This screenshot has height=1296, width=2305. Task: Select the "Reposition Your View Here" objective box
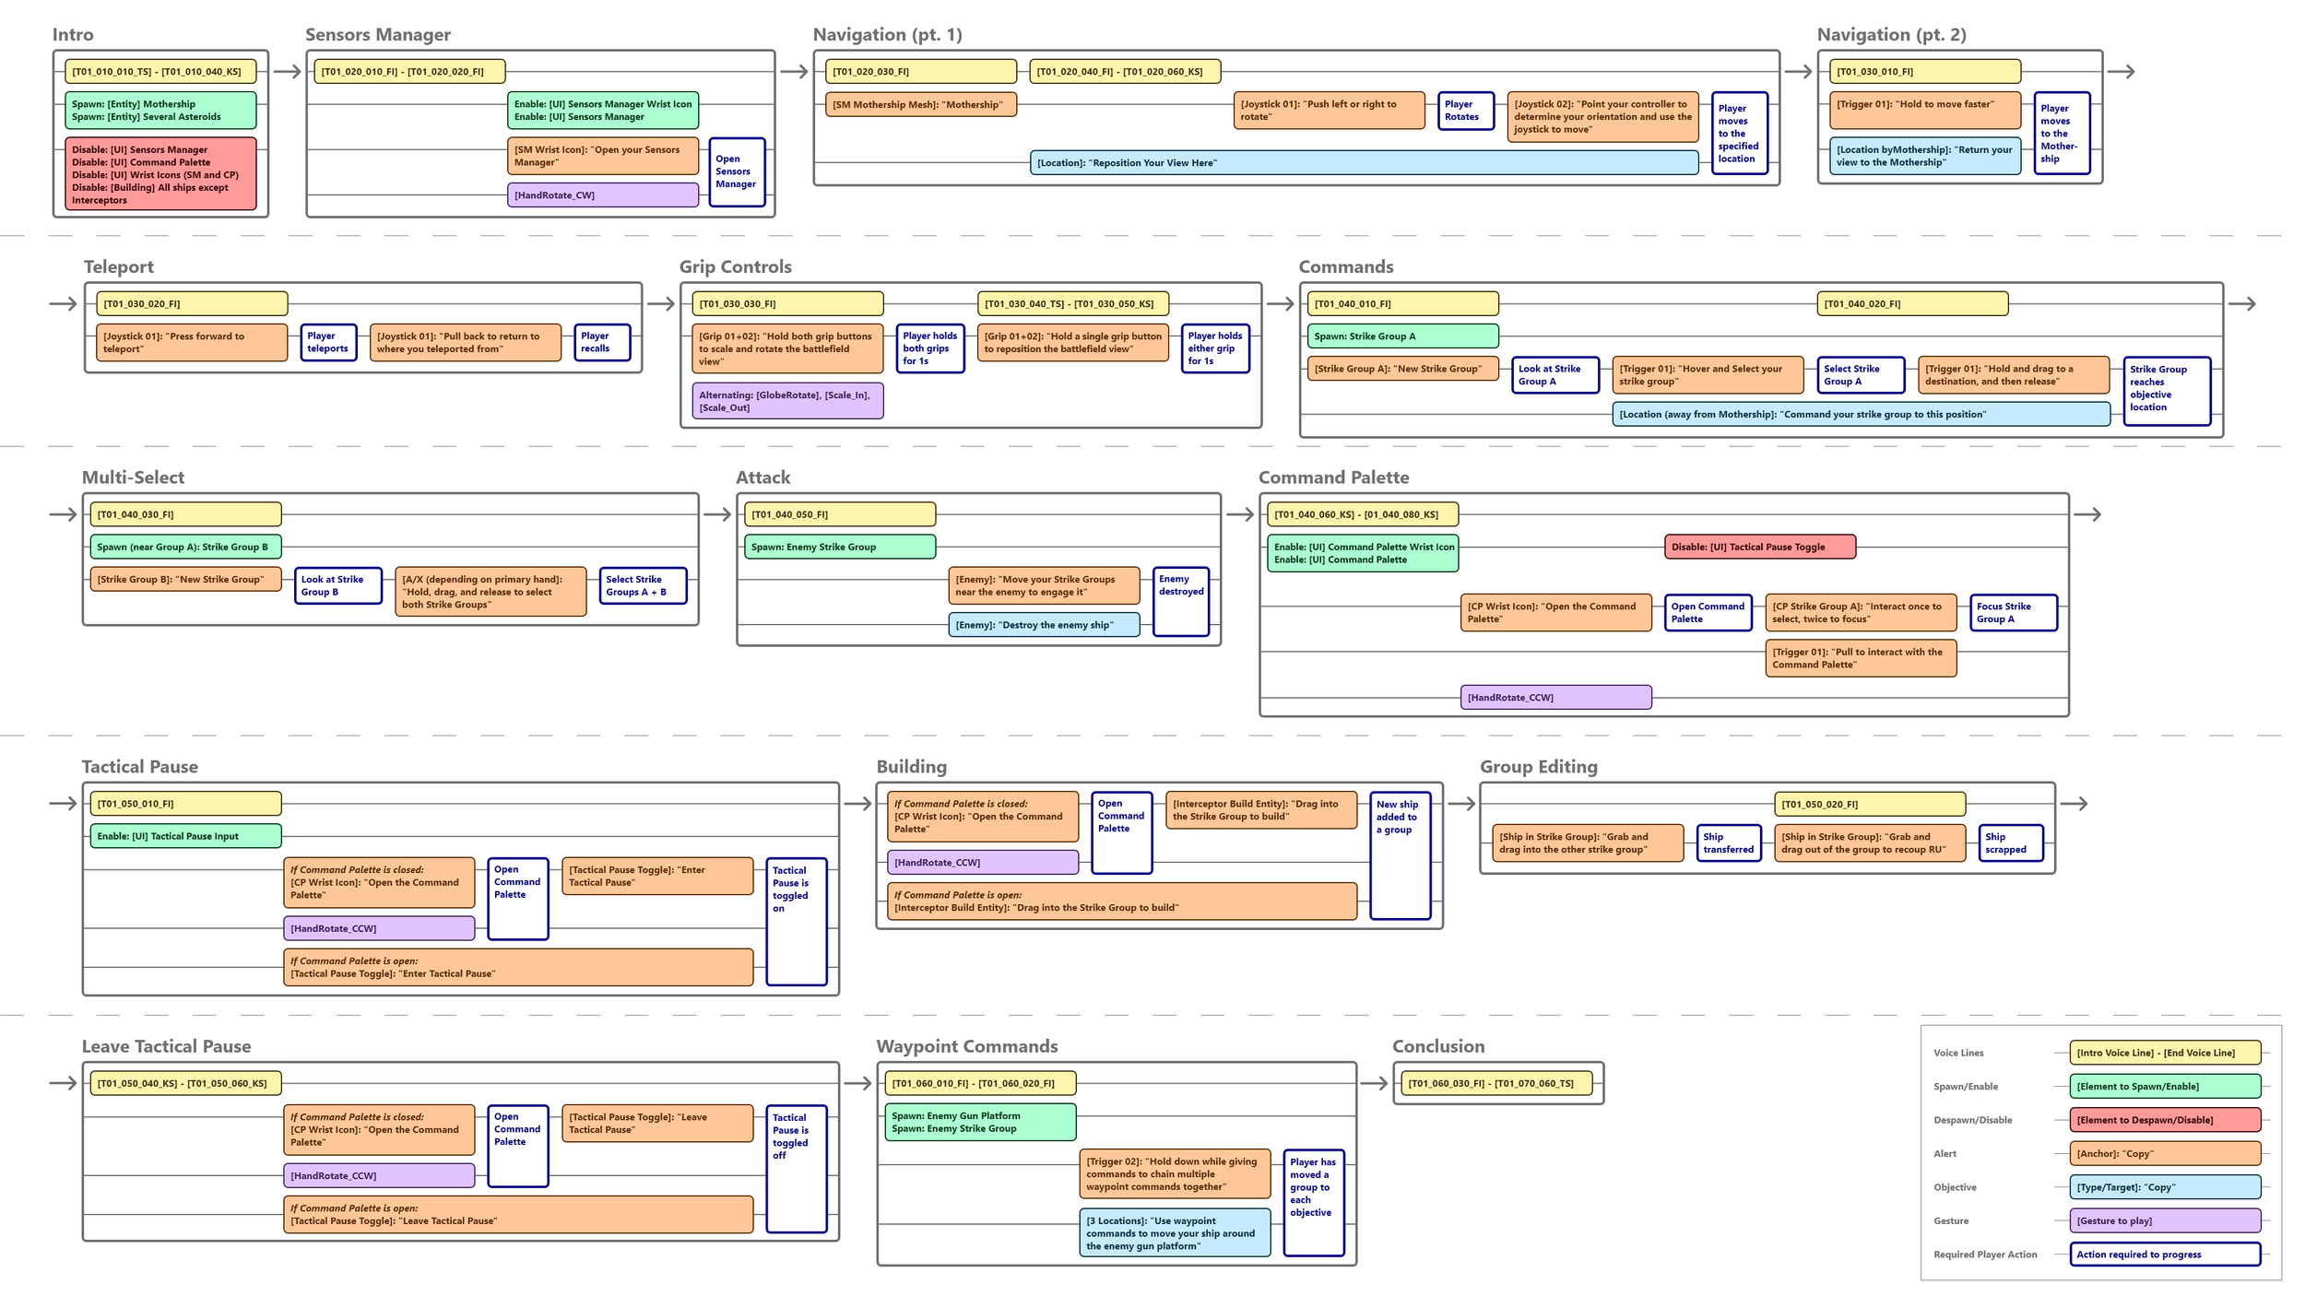pyautogui.click(x=1364, y=163)
